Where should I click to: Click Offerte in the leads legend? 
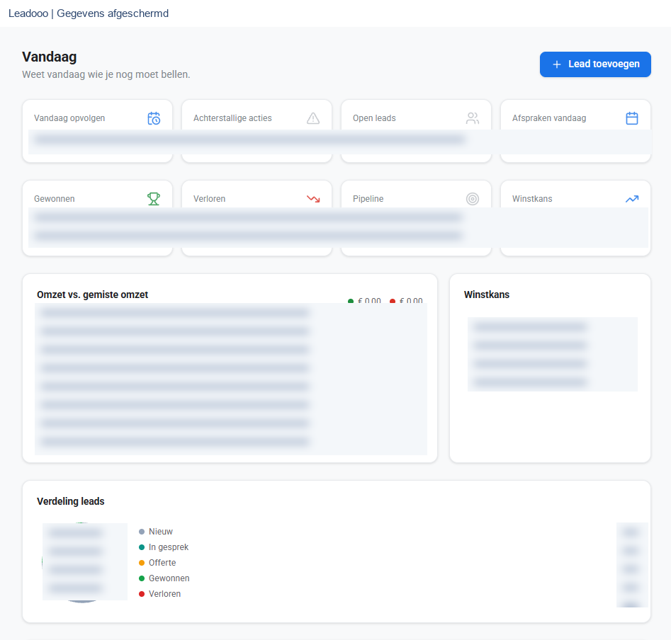coord(162,563)
